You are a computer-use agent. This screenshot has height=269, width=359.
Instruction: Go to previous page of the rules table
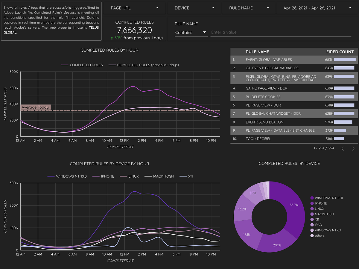coord(343,148)
